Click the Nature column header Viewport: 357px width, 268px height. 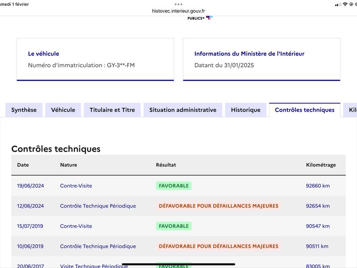coord(69,165)
